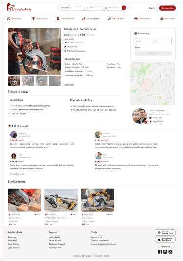The width and height of the screenshot is (183, 261).
Task: Click the Start Lending button
Action: pyautogui.click(x=167, y=8)
